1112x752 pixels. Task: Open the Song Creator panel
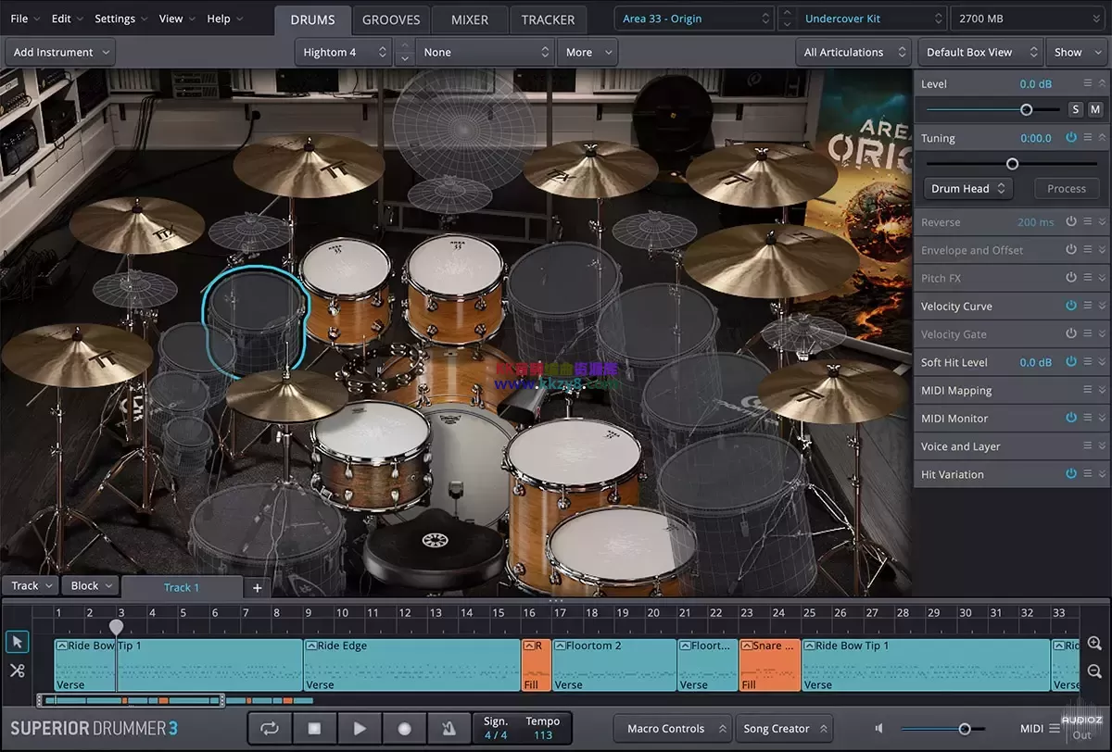785,729
